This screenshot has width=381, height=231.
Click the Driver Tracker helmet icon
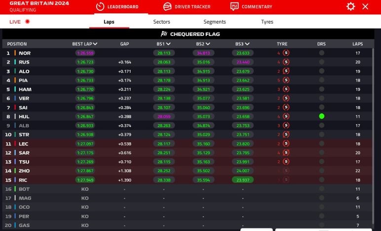pyautogui.click(x=167, y=7)
